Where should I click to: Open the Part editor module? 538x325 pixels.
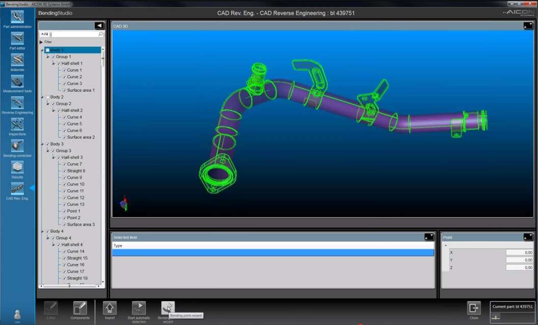point(17,39)
